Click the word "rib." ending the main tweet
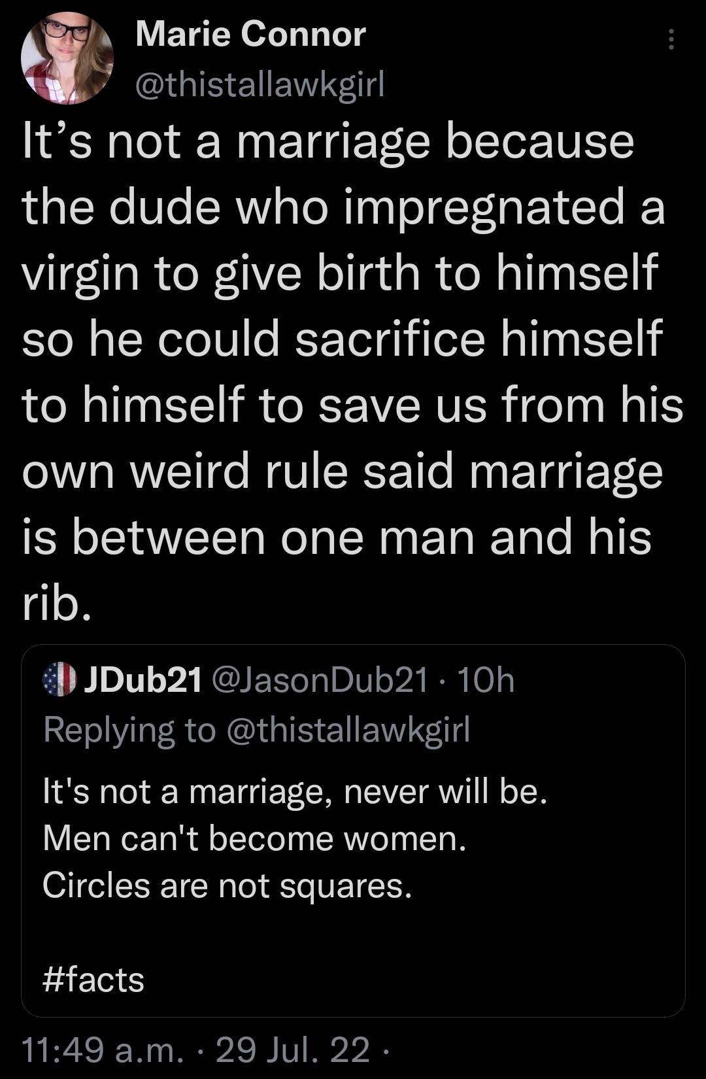 56,604
